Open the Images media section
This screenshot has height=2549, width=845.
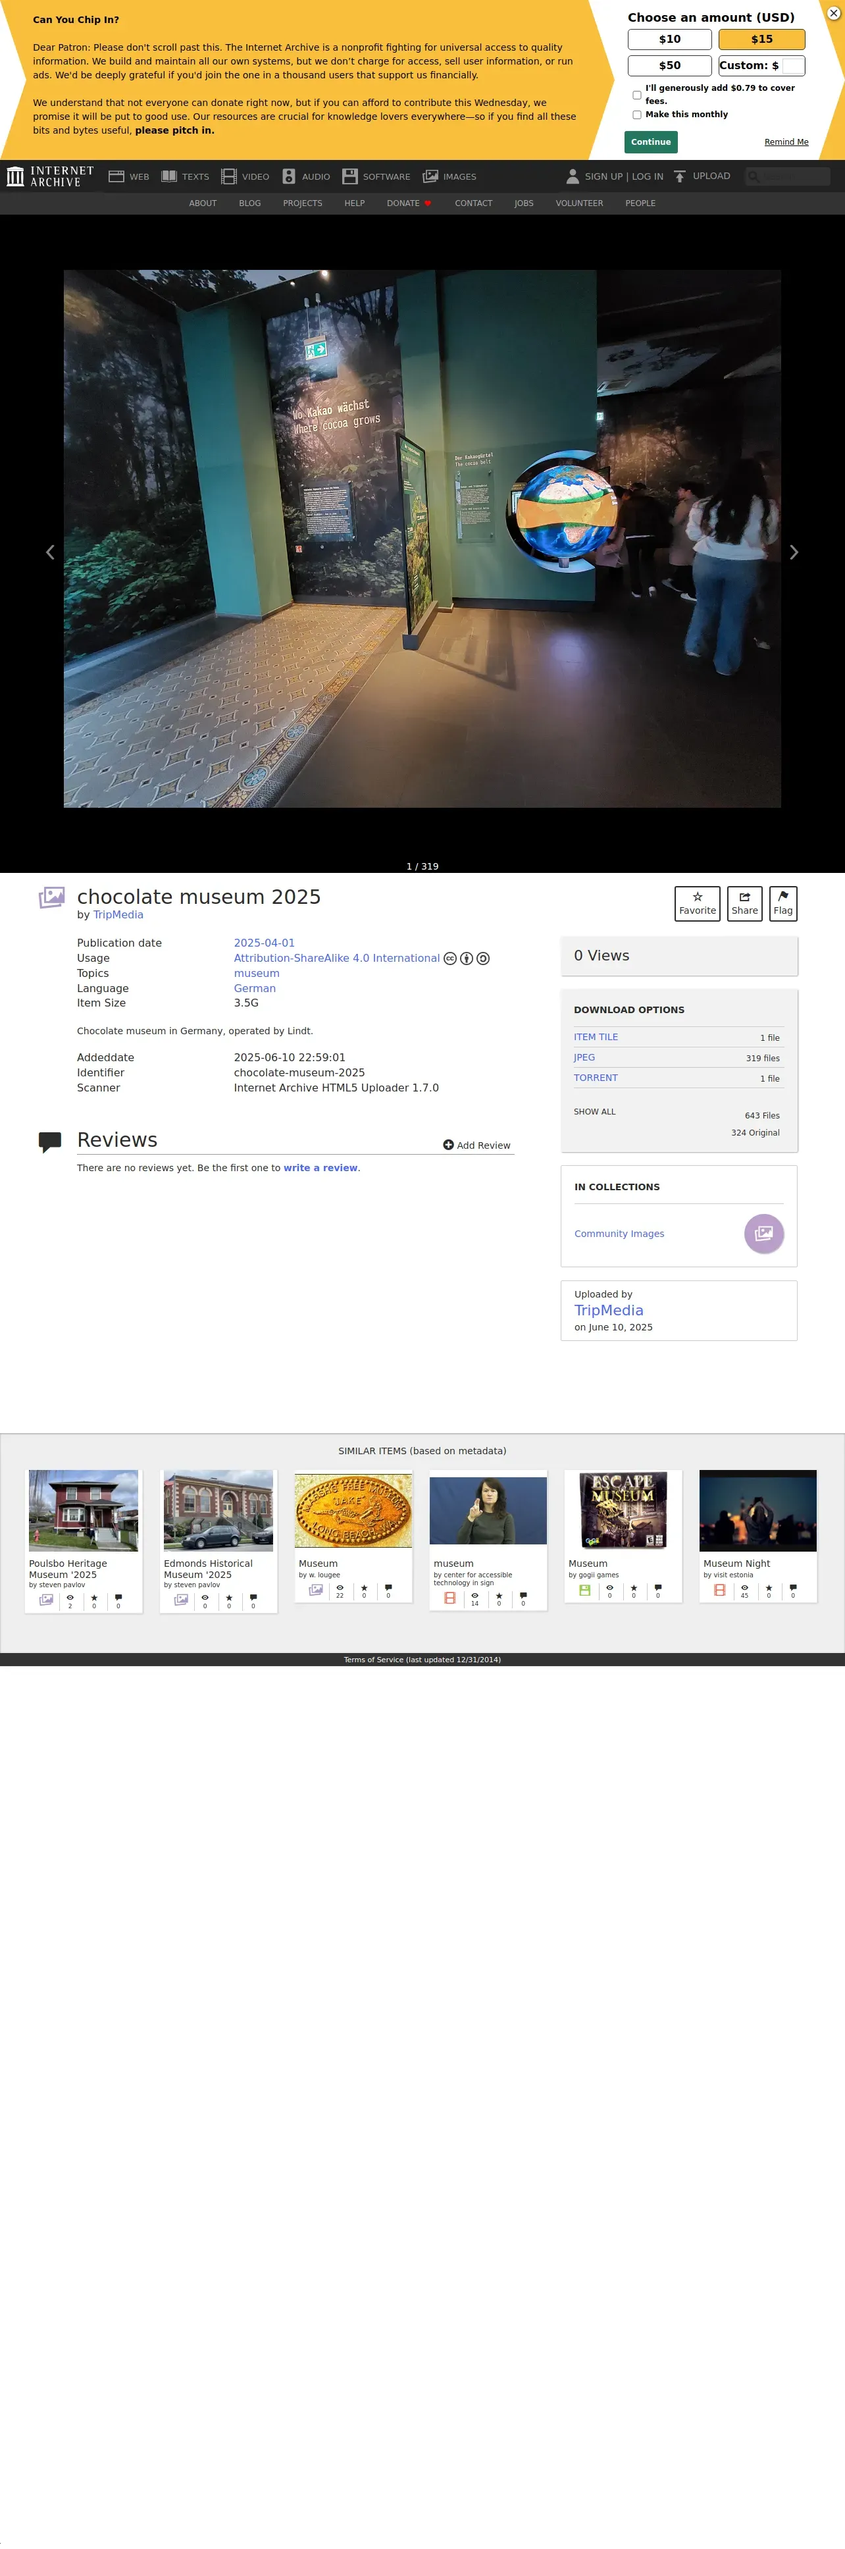pyautogui.click(x=449, y=176)
